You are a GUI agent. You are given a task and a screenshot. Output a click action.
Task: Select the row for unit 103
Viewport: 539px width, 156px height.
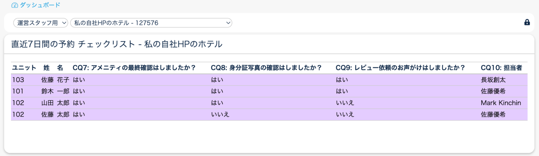tap(18, 80)
